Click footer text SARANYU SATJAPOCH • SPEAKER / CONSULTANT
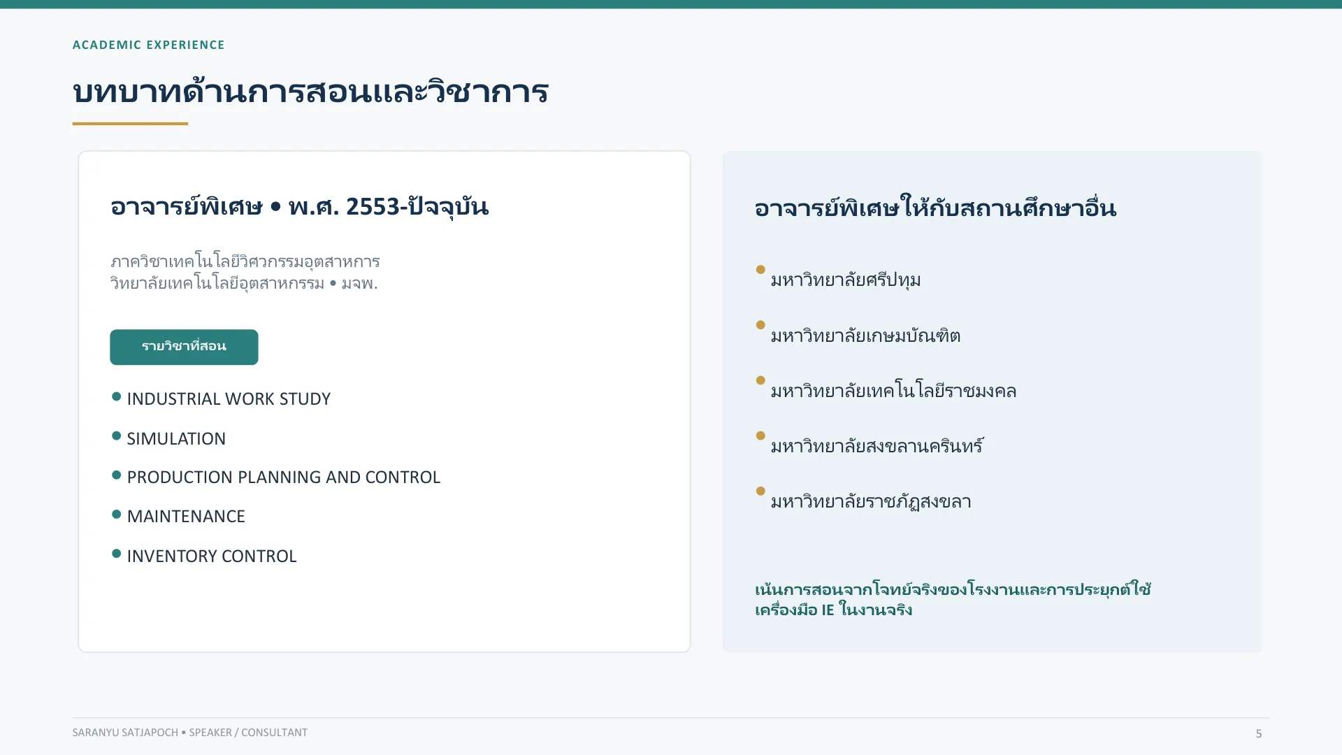Screen dimensions: 1342x755 coord(190,733)
